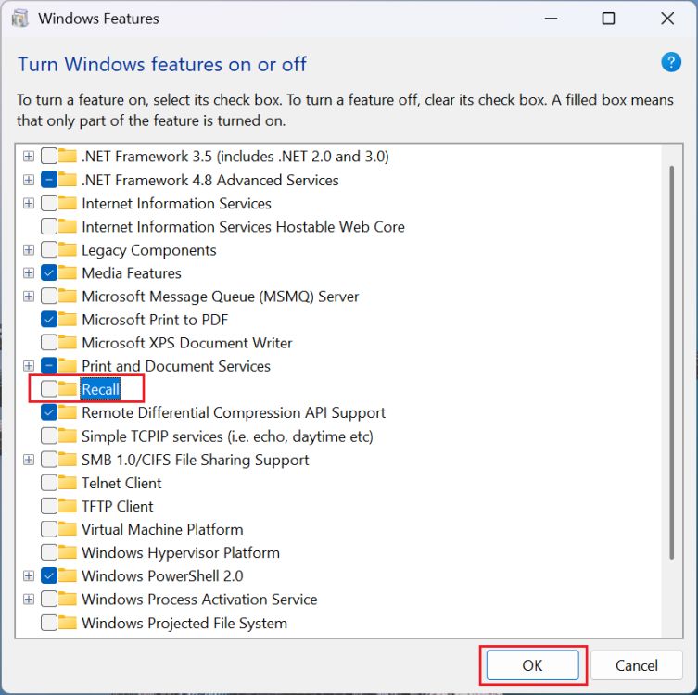Click the folder icon beside Telnet Client

tap(68, 482)
